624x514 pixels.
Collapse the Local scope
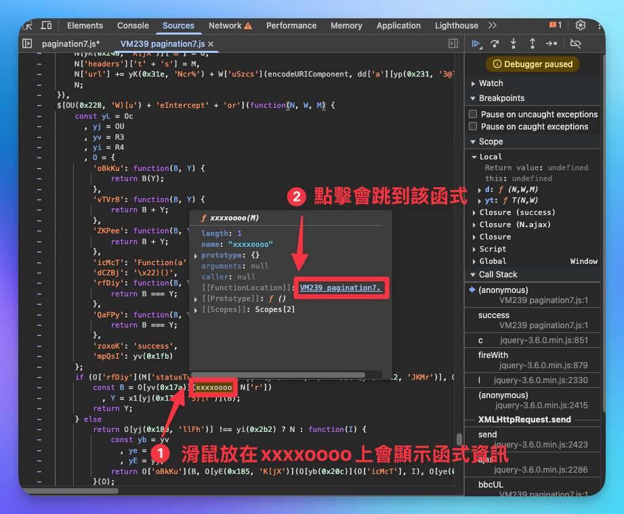click(x=474, y=157)
